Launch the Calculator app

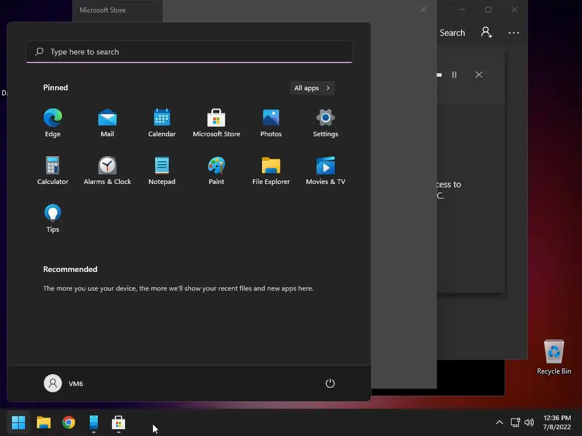pyautogui.click(x=53, y=170)
